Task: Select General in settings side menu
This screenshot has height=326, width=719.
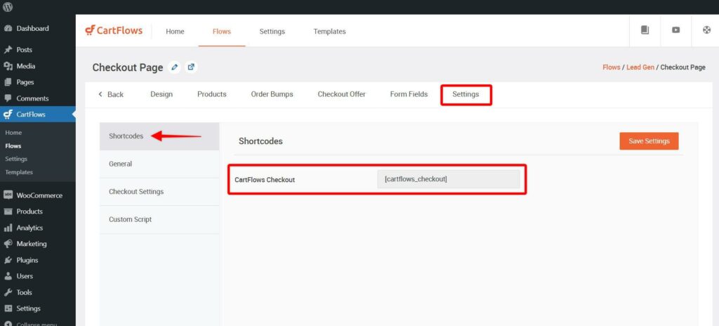Action: pyautogui.click(x=159, y=164)
